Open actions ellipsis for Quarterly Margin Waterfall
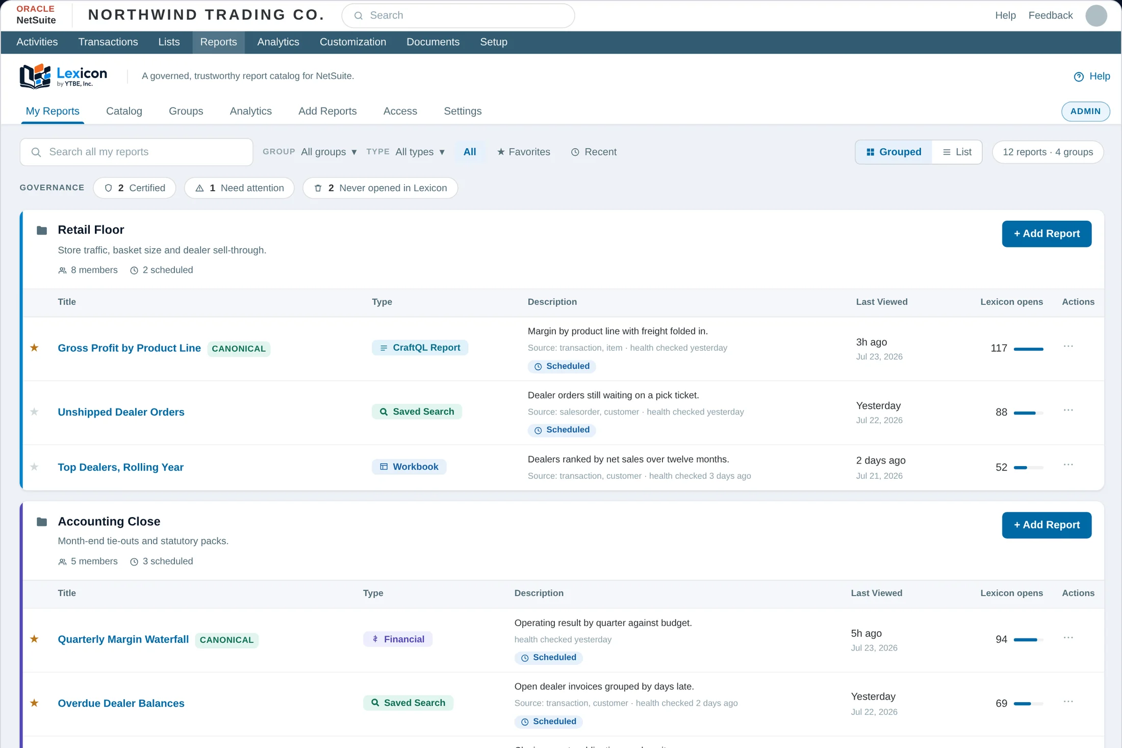Screen dimensions: 1122x748 pyautogui.click(x=1068, y=638)
